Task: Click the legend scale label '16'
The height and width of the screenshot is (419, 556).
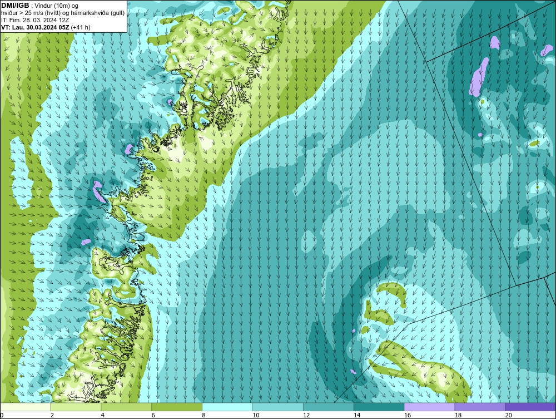Action: click(x=408, y=415)
